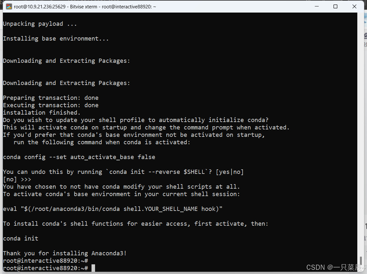
Task: Click the Bitvise xterm icon in the title bar
Action: 9,6
